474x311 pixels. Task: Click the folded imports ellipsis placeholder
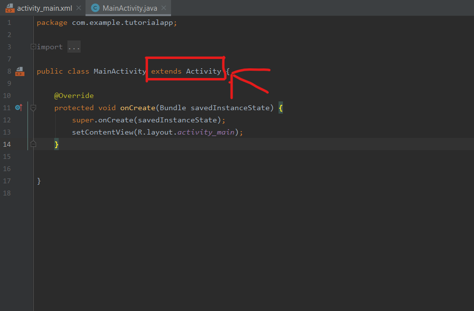pyautogui.click(x=74, y=46)
